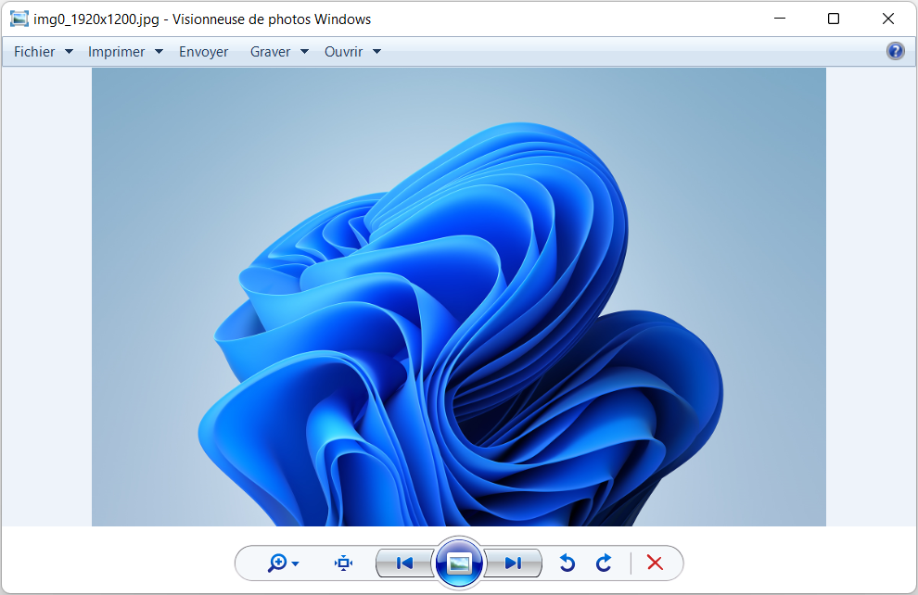Image resolution: width=918 pixels, height=595 pixels.
Task: Click the fit to window icon
Action: click(344, 563)
